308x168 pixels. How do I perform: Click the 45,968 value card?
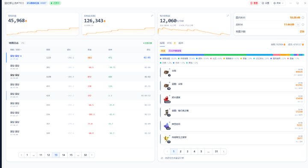(42, 24)
